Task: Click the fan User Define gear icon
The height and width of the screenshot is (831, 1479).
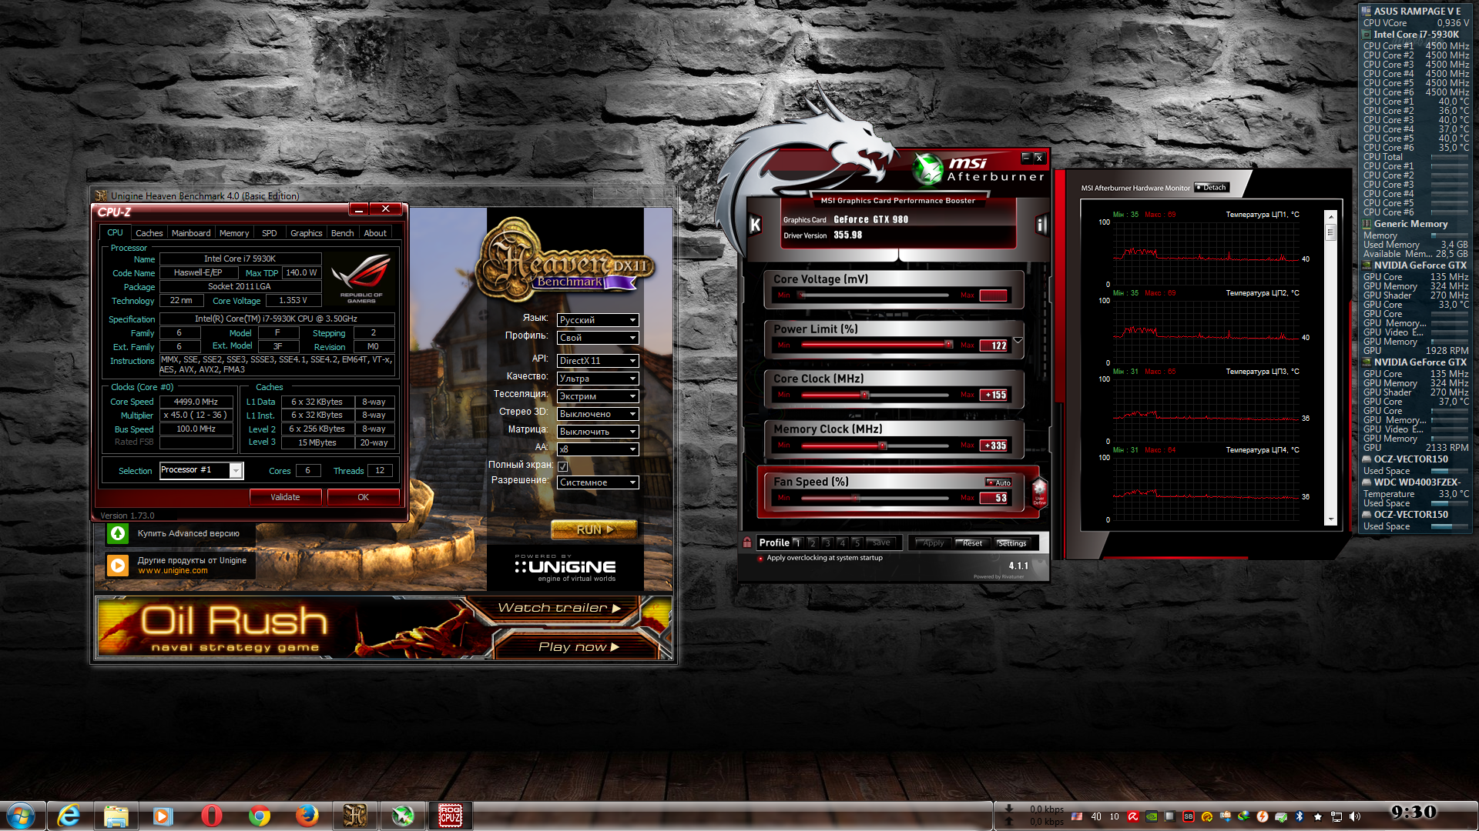Action: tap(1039, 491)
